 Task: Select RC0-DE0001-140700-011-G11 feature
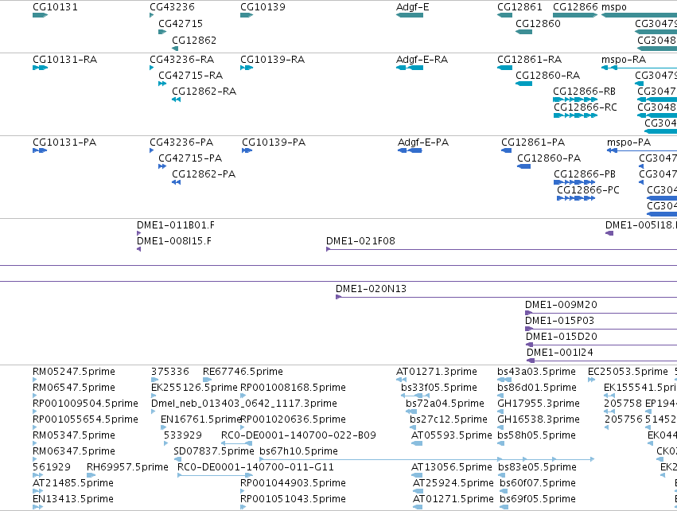pyautogui.click(x=255, y=467)
